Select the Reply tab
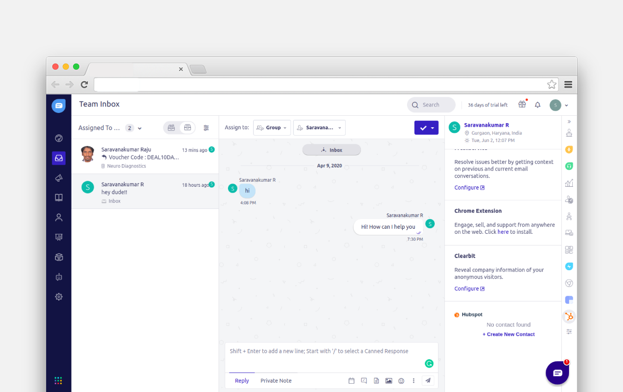 (242, 381)
